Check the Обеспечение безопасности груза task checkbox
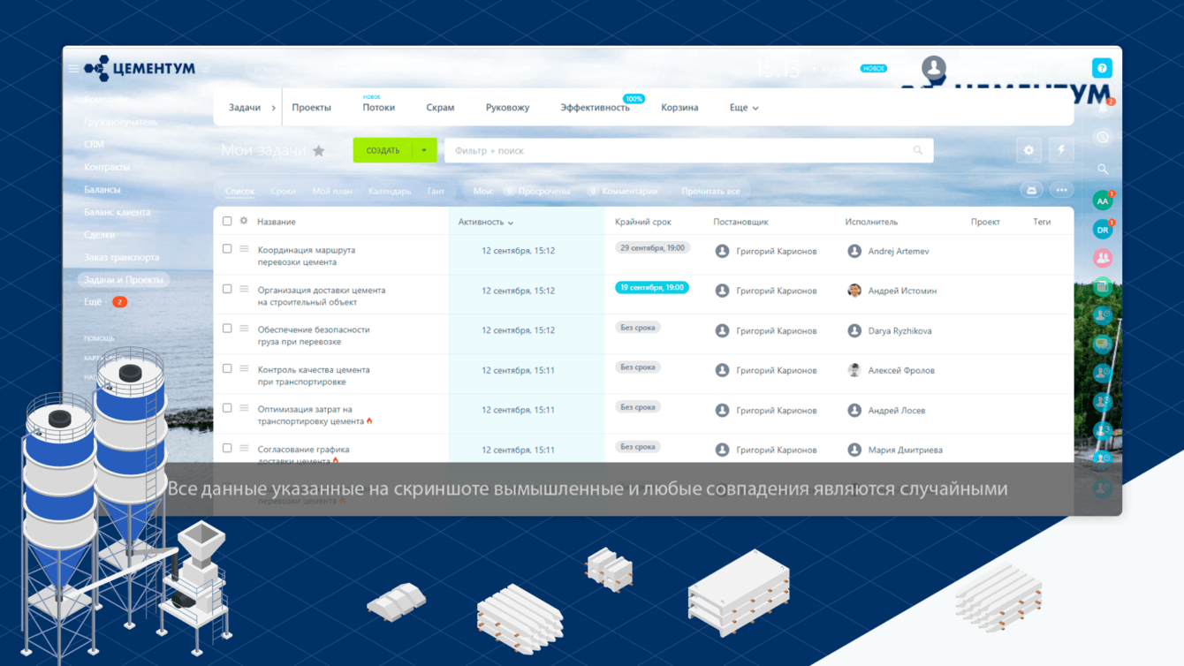Screen dimensions: 1184x666 pyautogui.click(x=227, y=329)
